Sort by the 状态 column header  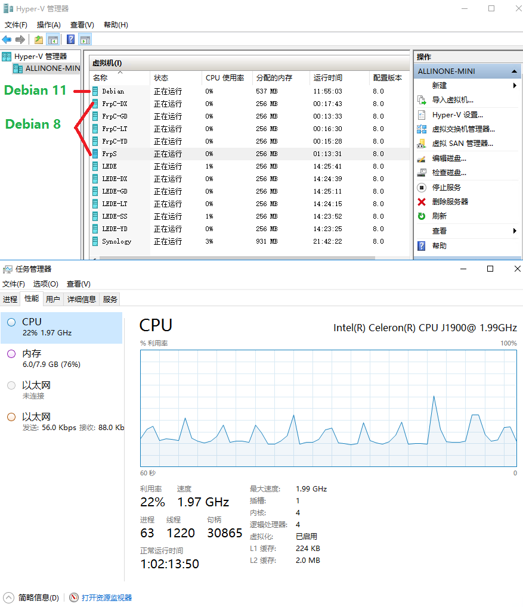click(x=176, y=78)
